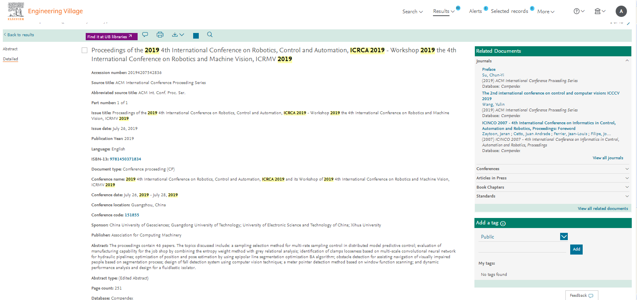Click the Accession number 20194207542836
This screenshot has width=637, height=300.
(x=145, y=73)
